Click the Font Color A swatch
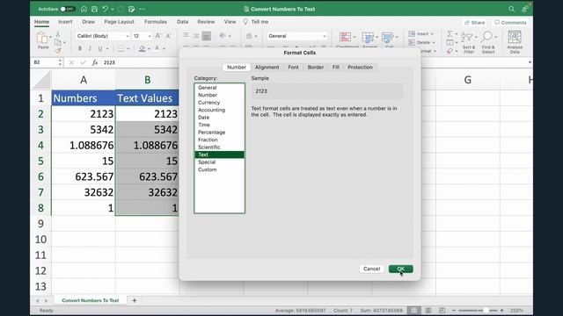The width and height of the screenshot is (563, 316). coord(157,49)
